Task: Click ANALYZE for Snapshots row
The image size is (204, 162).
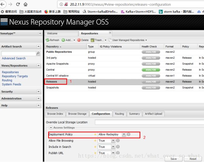Action: 151,88
